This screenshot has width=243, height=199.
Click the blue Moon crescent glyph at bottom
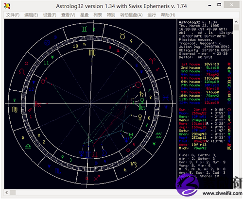[x=104, y=153]
